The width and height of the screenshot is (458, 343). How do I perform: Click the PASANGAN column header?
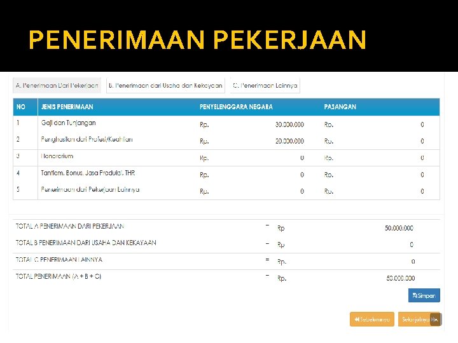click(x=340, y=107)
